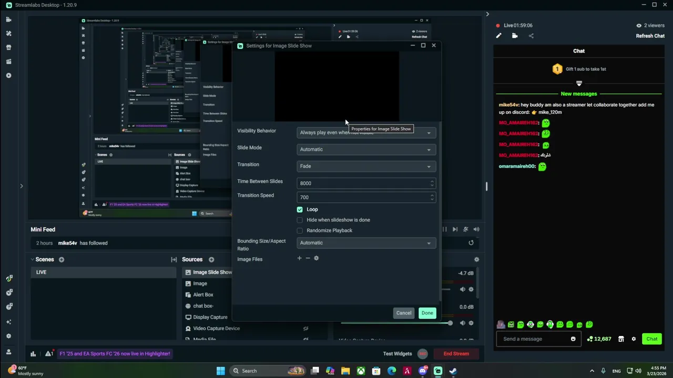Screen dimensions: 673x378
Task: Select the chat box- source
Action: click(x=203, y=306)
